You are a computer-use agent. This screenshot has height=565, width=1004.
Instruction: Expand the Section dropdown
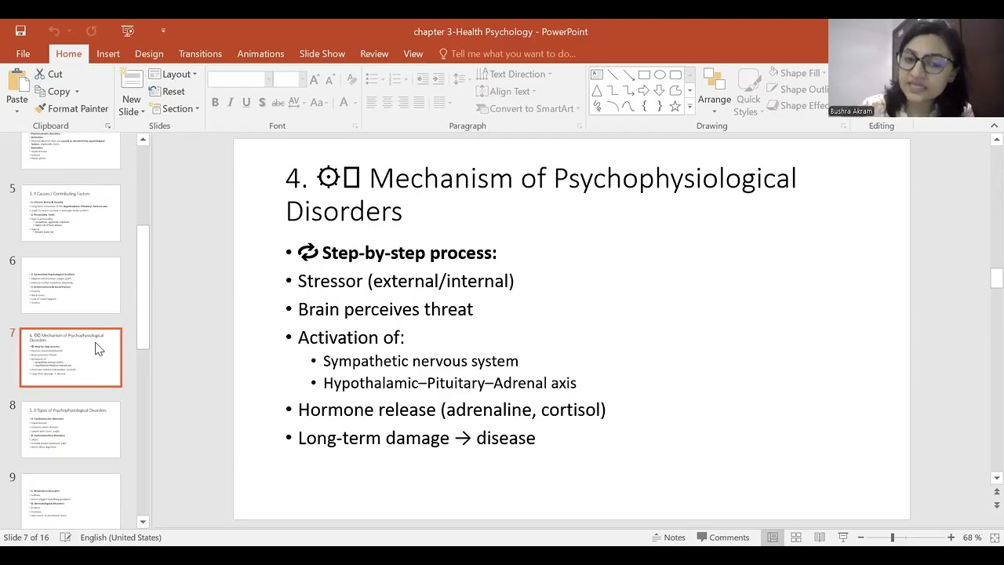point(174,108)
